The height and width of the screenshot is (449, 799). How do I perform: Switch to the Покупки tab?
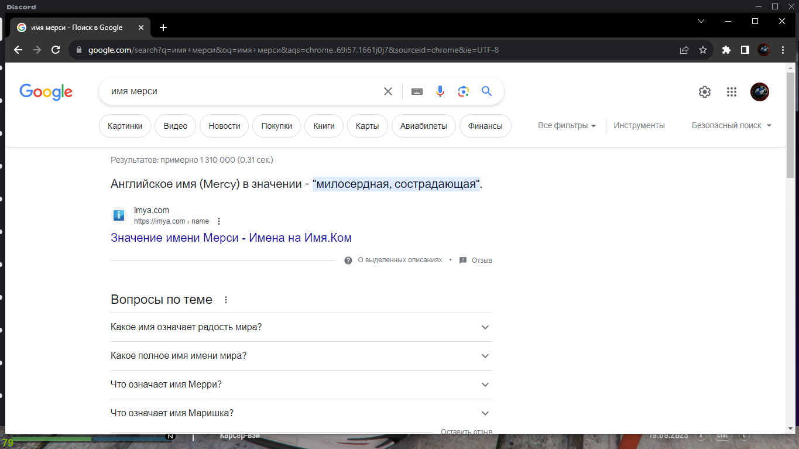pyautogui.click(x=277, y=126)
